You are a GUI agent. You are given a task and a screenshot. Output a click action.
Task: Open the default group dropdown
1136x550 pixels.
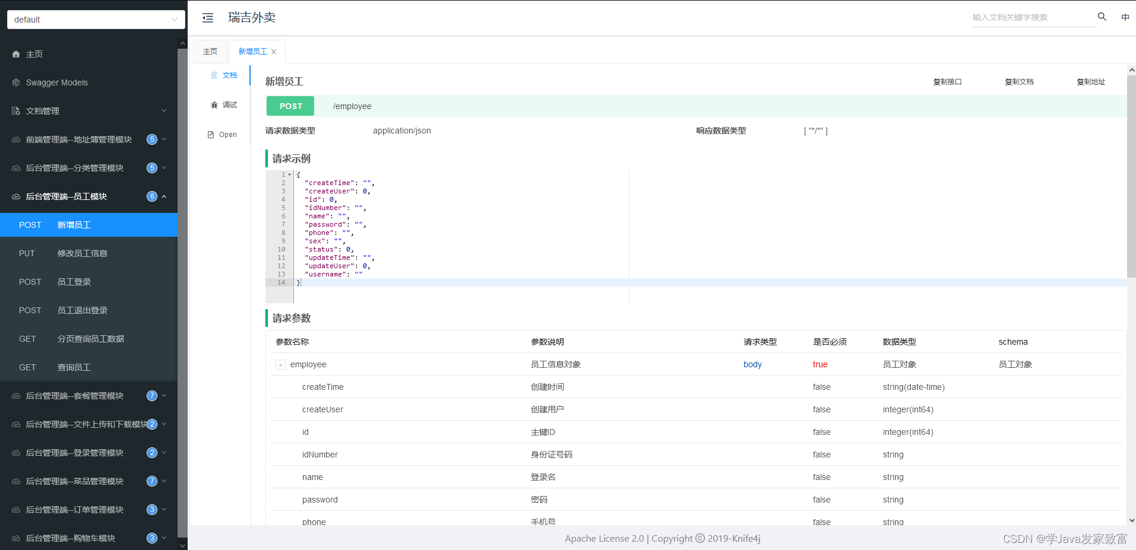[96, 20]
